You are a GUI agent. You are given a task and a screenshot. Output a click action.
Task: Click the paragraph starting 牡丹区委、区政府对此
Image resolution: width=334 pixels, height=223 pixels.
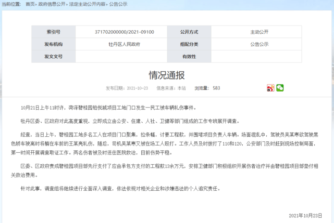coord(130,121)
